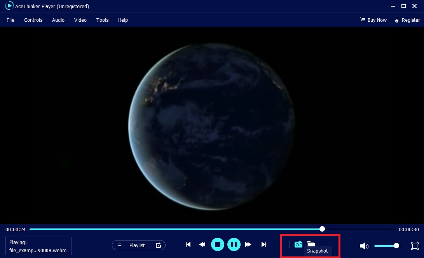This screenshot has width=424, height=258.
Task: Open the Controls menu
Action: (33, 20)
